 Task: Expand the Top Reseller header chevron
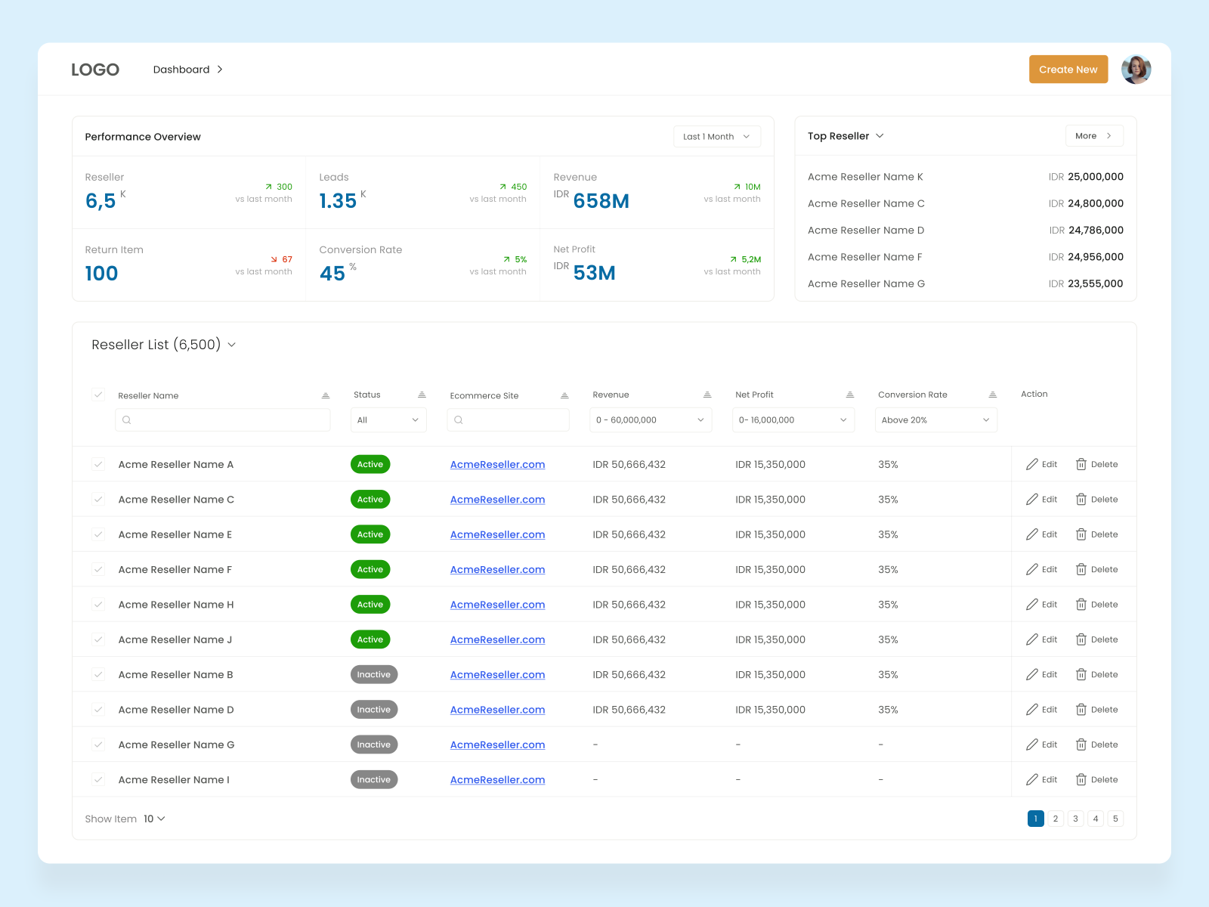(880, 136)
